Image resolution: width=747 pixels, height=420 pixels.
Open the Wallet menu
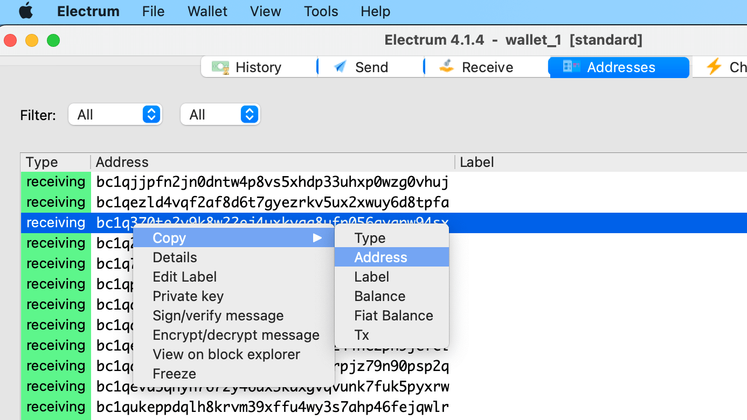point(207,11)
